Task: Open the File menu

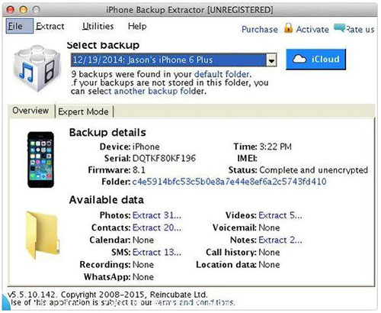Action: point(20,26)
